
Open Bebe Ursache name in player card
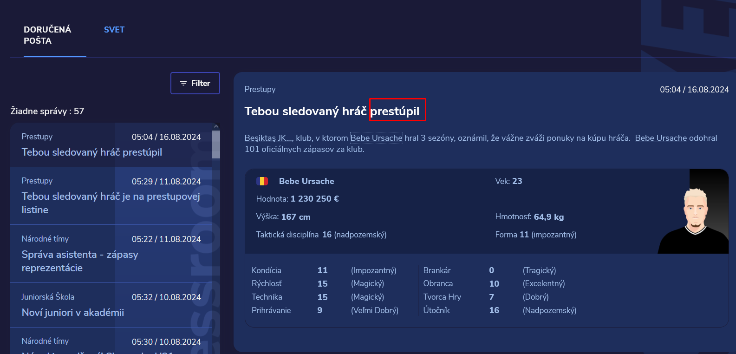tap(306, 181)
